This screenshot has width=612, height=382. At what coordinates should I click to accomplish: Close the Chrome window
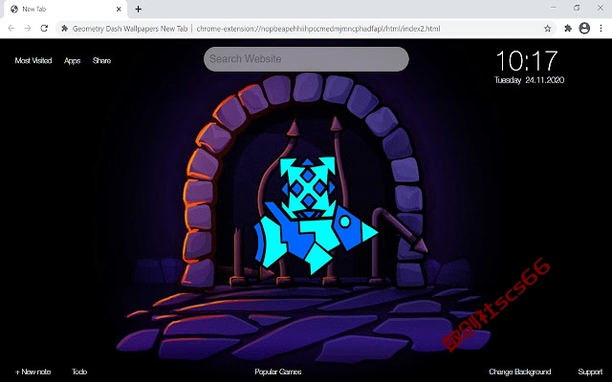pyautogui.click(x=601, y=8)
